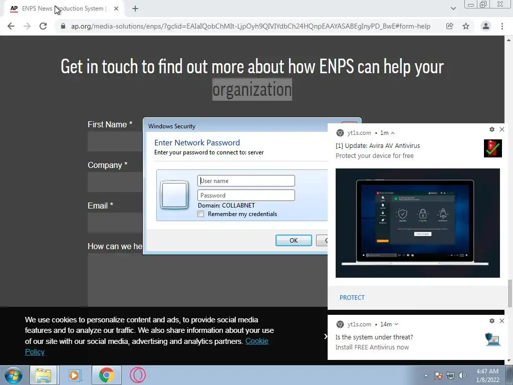Open settings gear on system threat notification
The height and width of the screenshot is (385, 513).
(492, 321)
